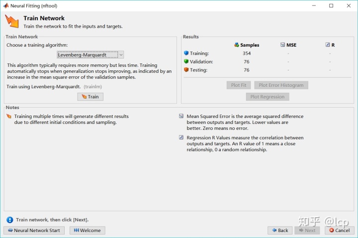Image resolution: width=358 pixels, height=238 pixels.
Task: Click the Training row label
Action: click(x=199, y=53)
